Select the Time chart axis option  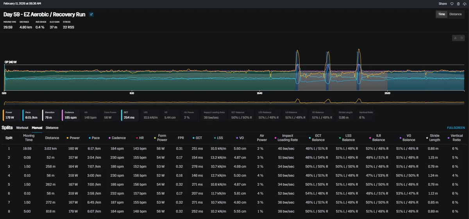click(x=442, y=14)
